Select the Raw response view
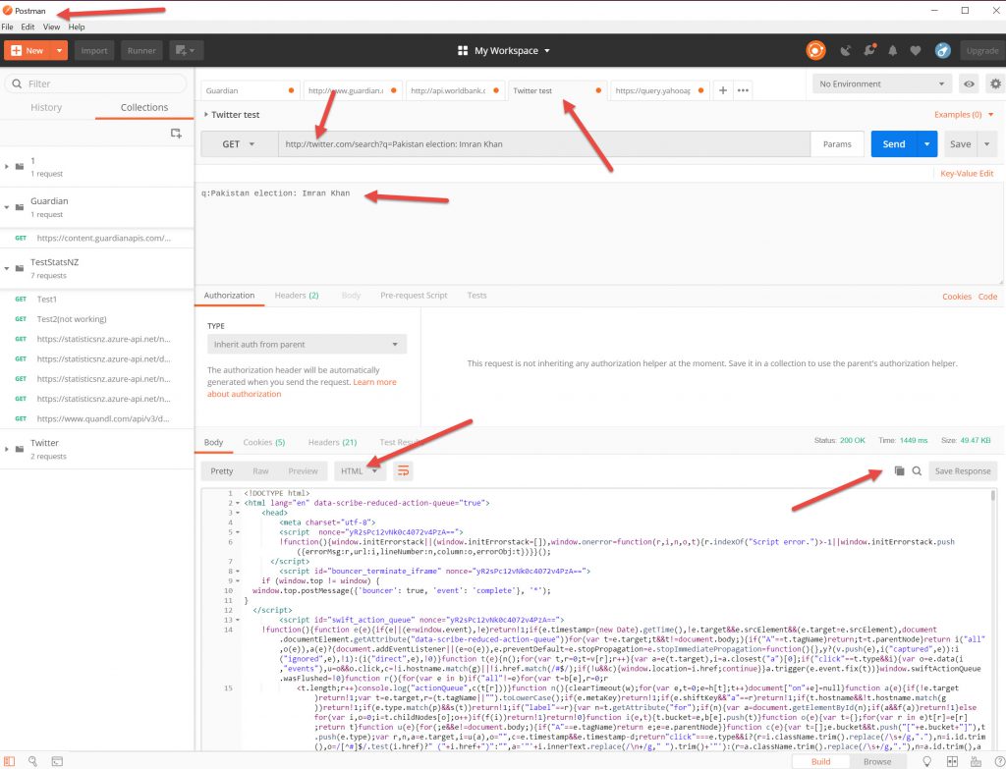Screen dimensions: 1006x769 [x=260, y=471]
